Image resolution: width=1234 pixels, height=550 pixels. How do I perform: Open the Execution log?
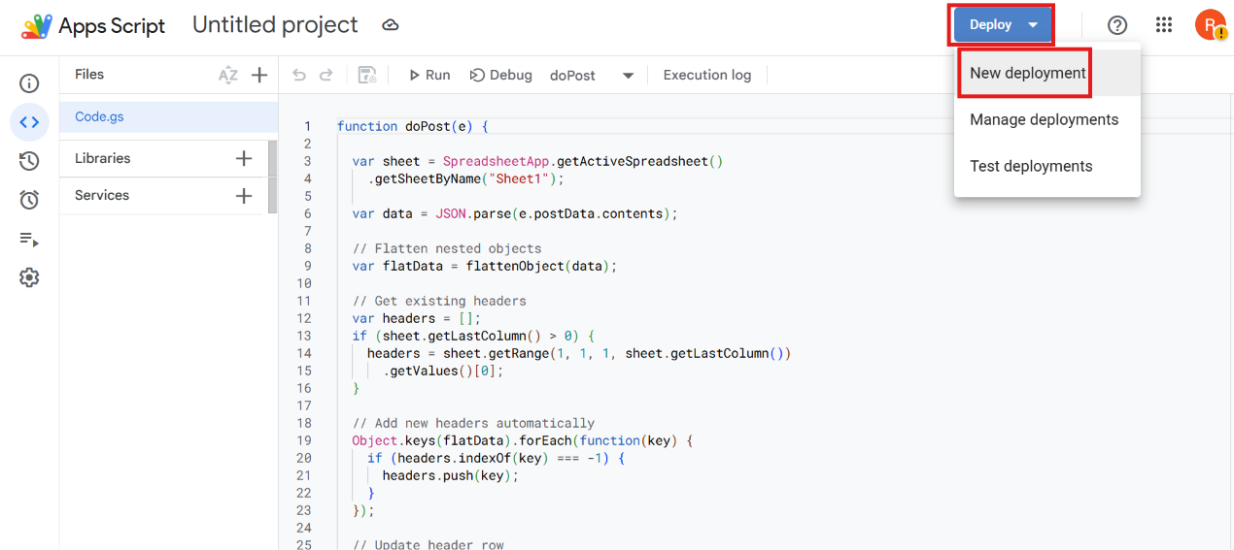coord(707,75)
